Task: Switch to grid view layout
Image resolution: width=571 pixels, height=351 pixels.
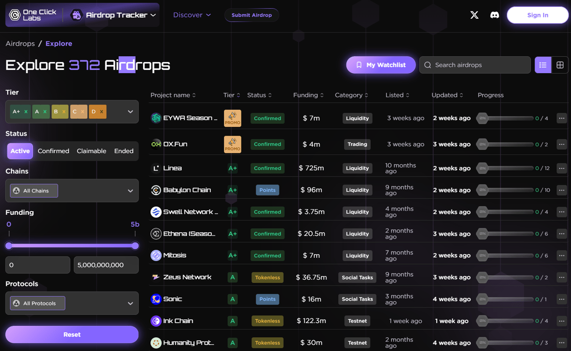Action: click(560, 64)
